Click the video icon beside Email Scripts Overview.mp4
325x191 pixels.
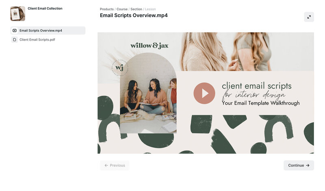point(15,30)
